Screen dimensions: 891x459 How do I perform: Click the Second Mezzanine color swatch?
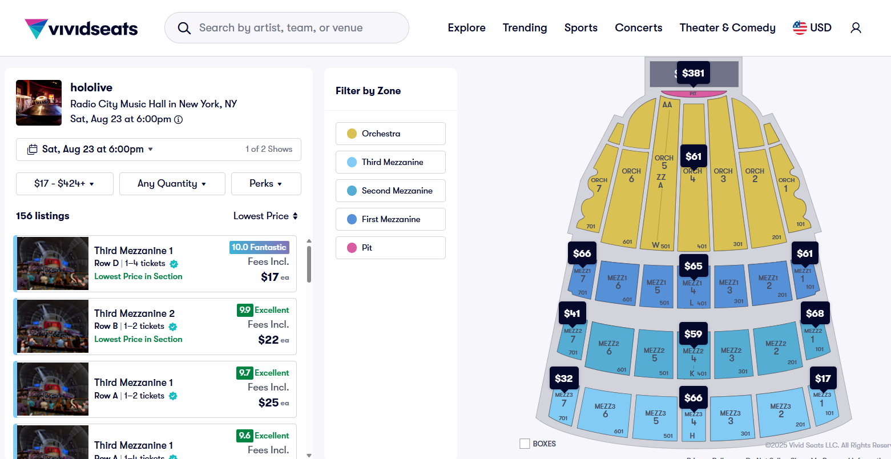tap(352, 191)
